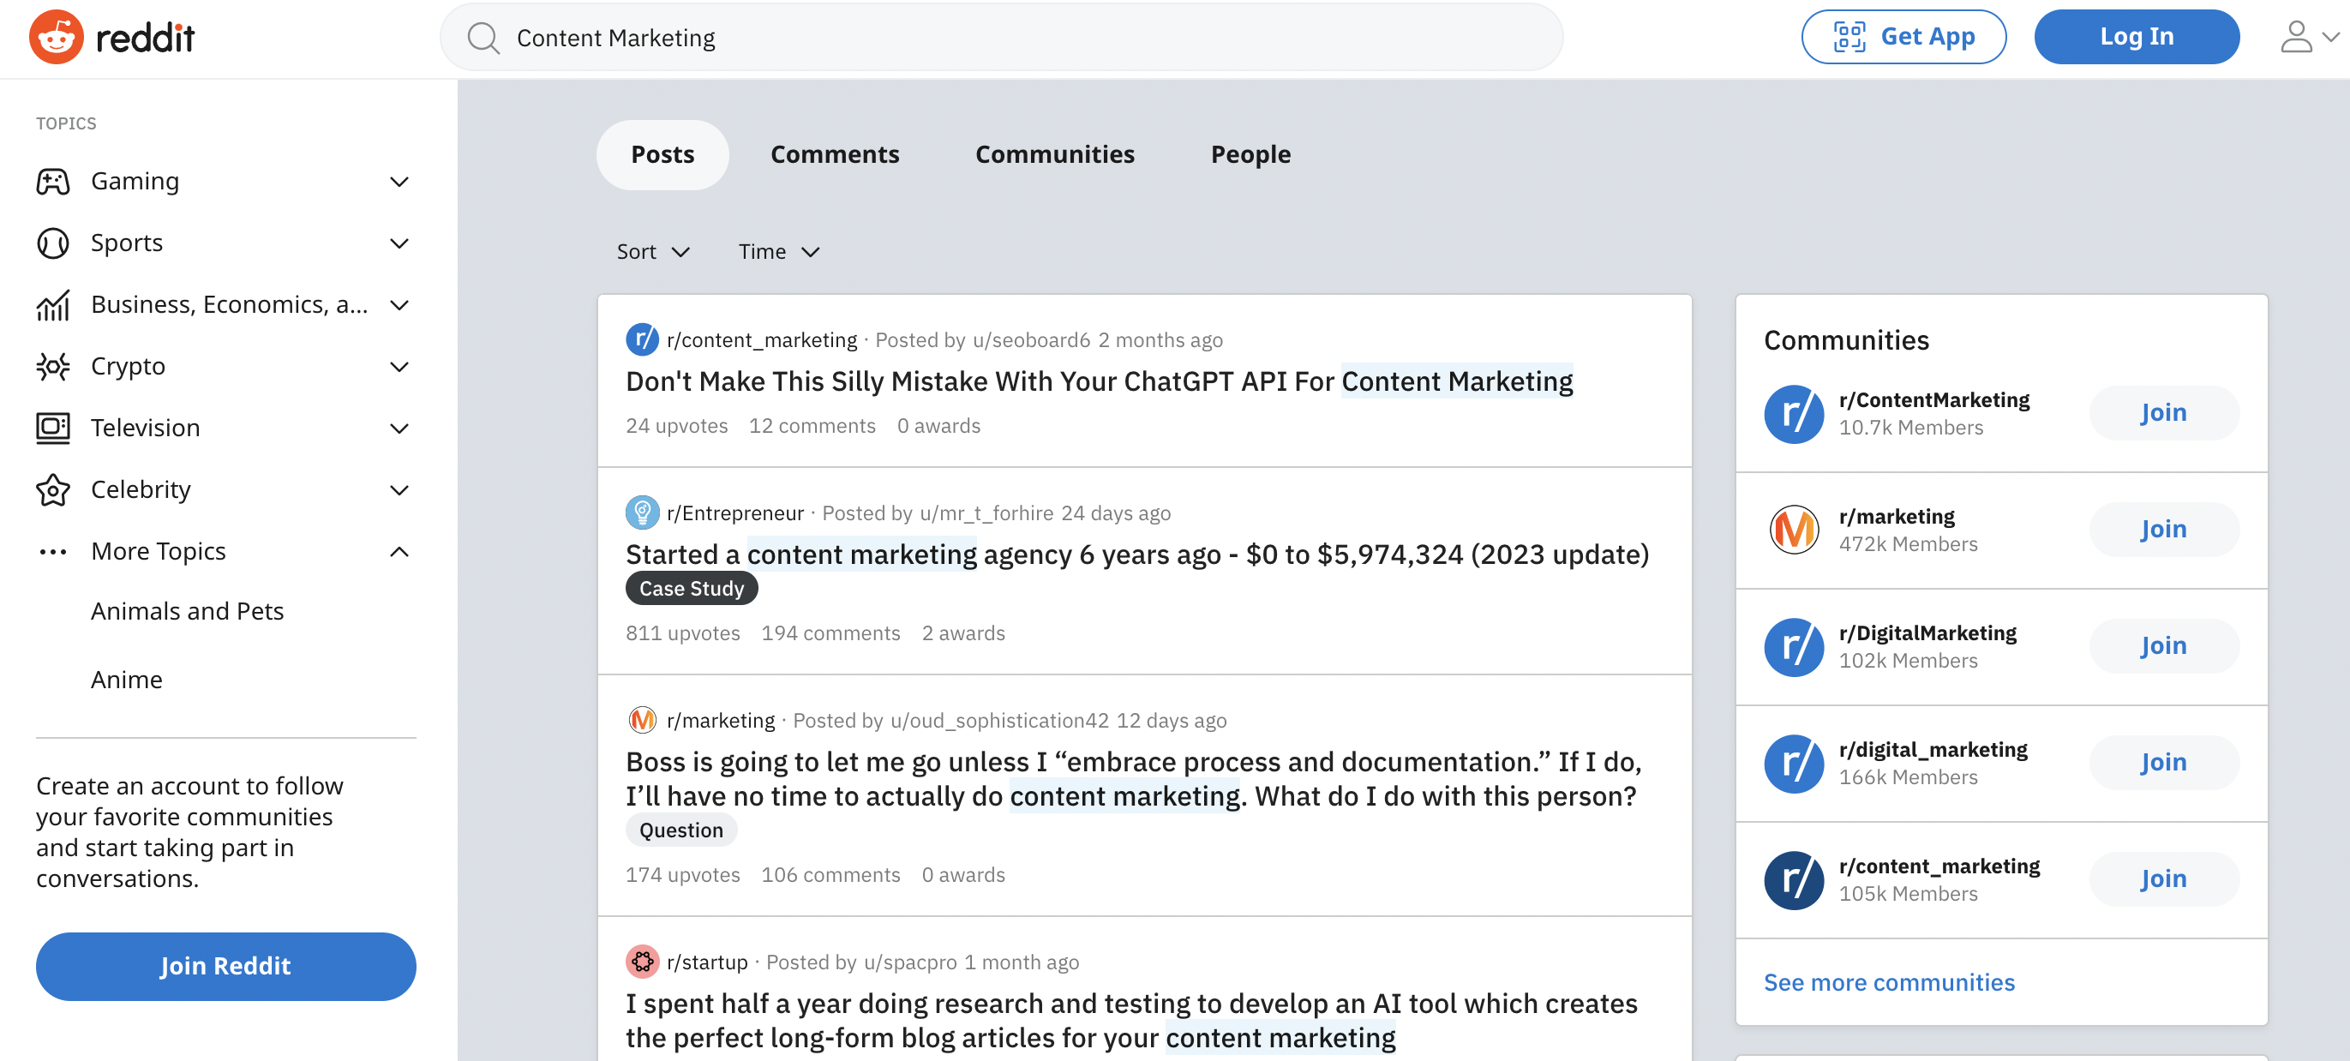Click the Gaming controller icon
Screen dimensions: 2350x1061
pyautogui.click(x=53, y=181)
